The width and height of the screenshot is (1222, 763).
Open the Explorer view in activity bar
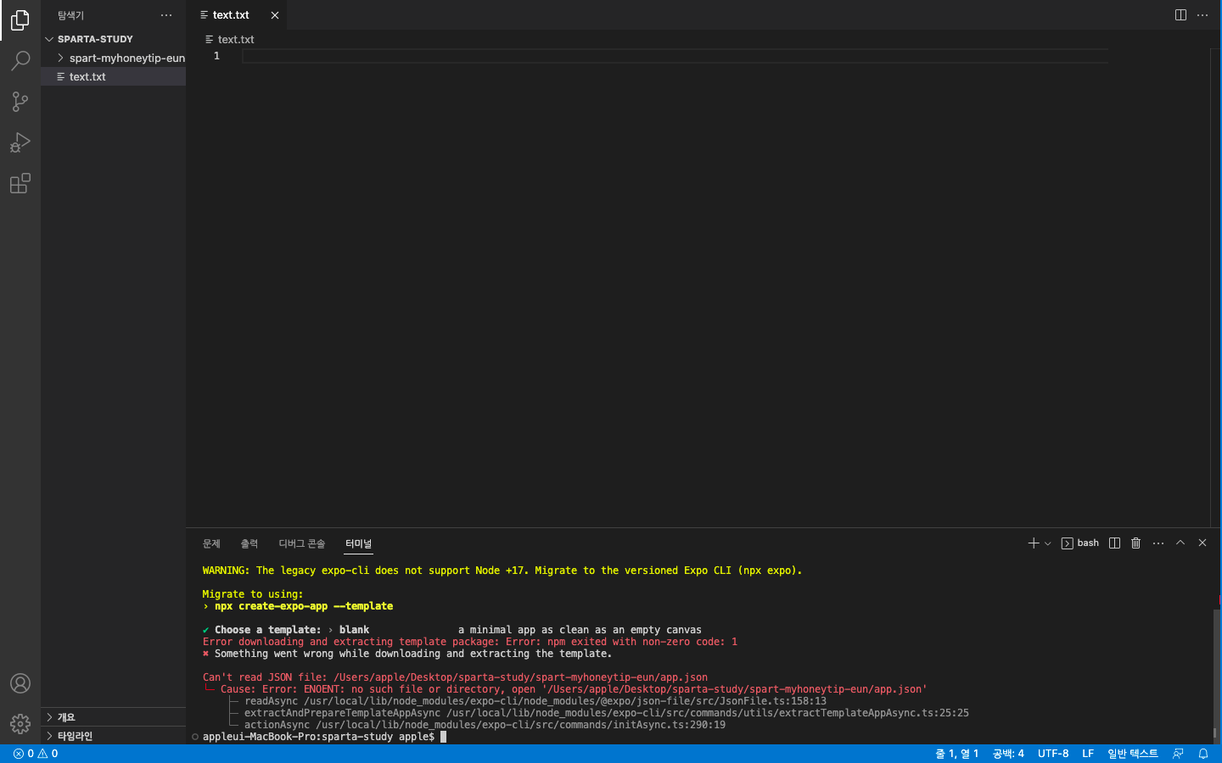(20, 20)
